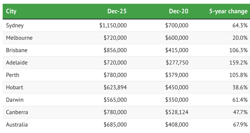Viewport: 250px width, 133px height.
Task: Click Hobart's $623,894 Dec-25 value
Action: [115, 87]
